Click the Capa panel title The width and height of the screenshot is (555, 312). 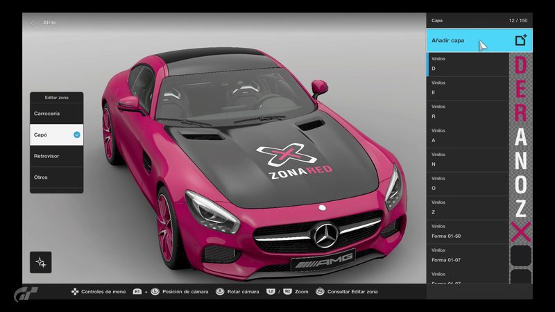[437, 21]
